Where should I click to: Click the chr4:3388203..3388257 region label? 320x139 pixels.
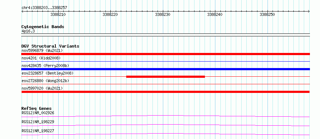[44, 8]
